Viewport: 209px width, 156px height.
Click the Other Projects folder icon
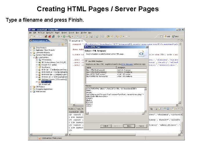tap(34, 48)
